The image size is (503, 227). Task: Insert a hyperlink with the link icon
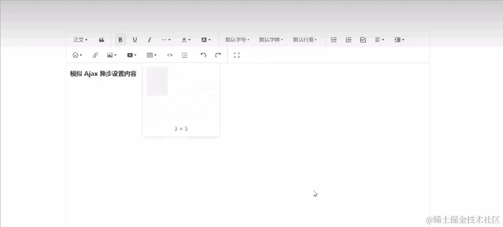(95, 55)
